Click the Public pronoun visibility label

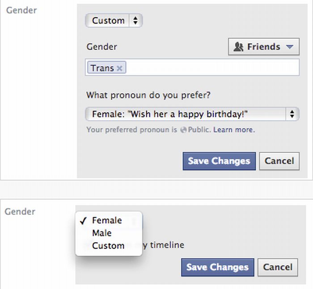(x=199, y=130)
